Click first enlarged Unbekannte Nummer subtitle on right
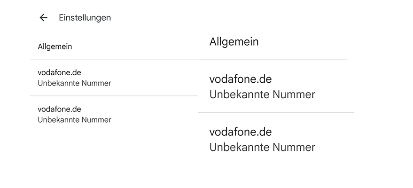Image resolution: width=413 pixels, height=188 pixels. pos(262,94)
